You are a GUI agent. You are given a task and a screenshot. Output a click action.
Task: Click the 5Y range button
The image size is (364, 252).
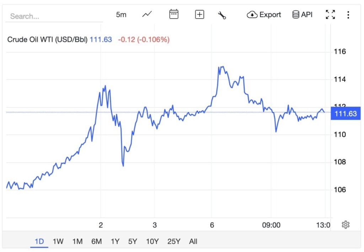pyautogui.click(x=133, y=241)
